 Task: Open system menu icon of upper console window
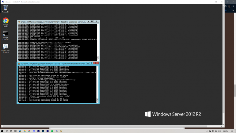(x=19, y=22)
